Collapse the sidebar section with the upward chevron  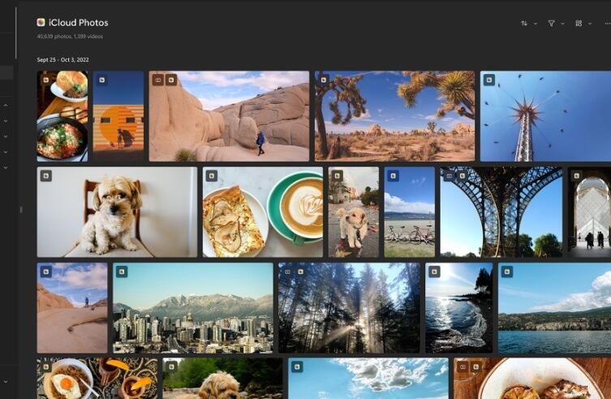6,106
